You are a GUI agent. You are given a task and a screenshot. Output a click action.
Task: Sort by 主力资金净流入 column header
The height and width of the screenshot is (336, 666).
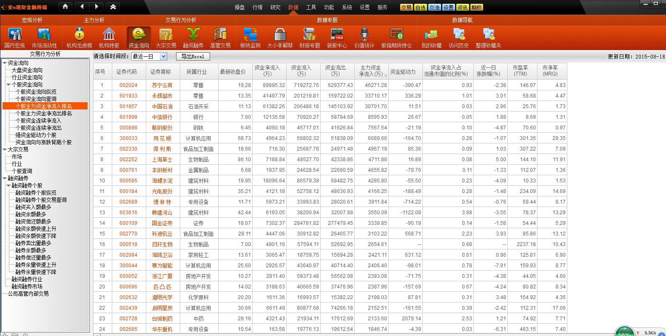[x=371, y=70]
